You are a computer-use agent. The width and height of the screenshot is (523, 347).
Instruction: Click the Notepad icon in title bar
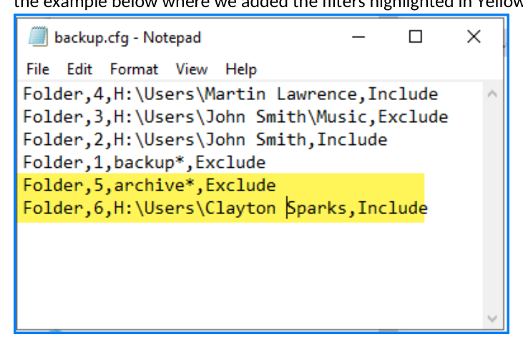38,36
